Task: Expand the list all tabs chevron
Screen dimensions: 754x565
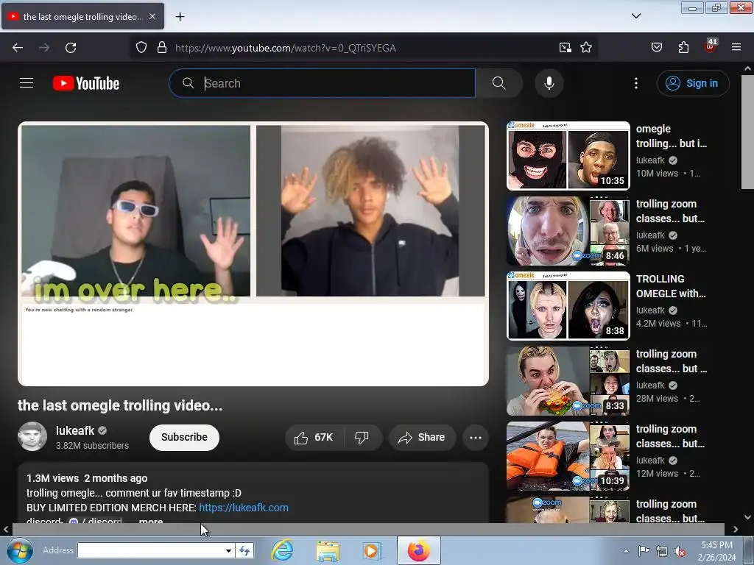Action: click(636, 16)
